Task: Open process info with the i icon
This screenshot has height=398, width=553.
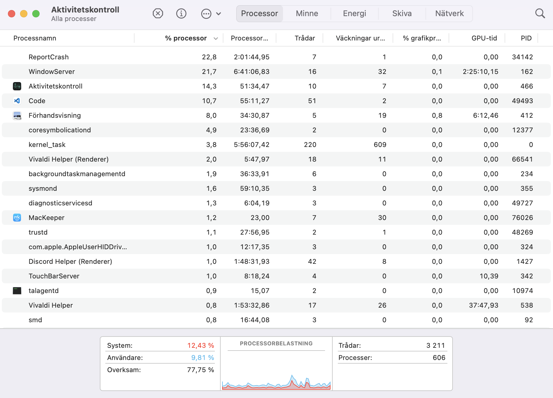Action: pyautogui.click(x=181, y=13)
